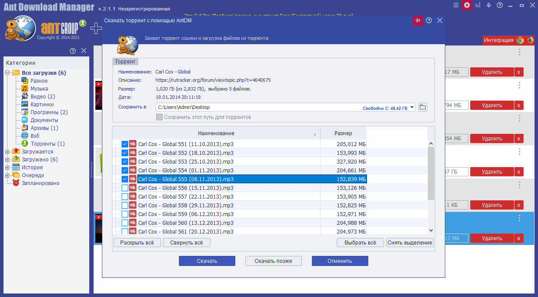
Task: Click the Скачать позже button
Action: tap(273, 261)
